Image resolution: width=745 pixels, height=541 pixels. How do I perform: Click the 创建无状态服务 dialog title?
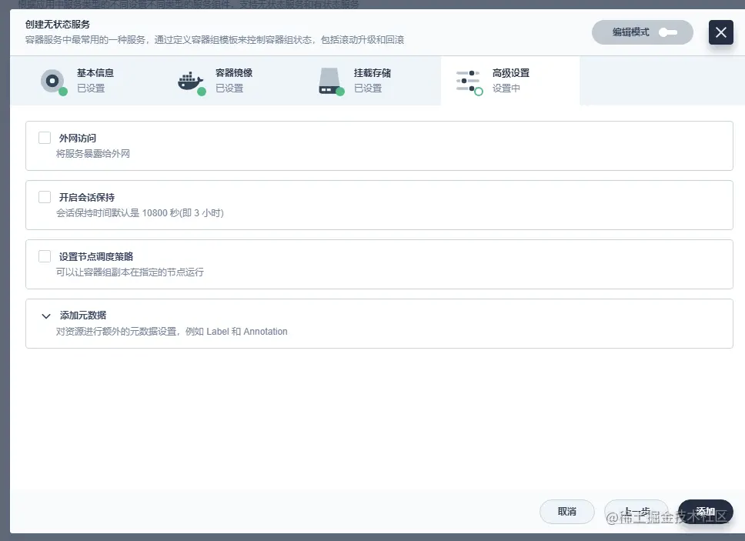[58, 24]
